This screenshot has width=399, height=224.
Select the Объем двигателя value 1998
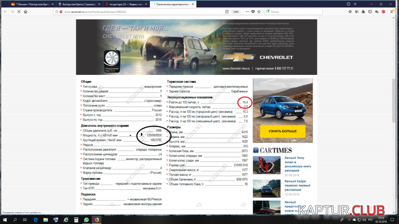click(x=159, y=131)
